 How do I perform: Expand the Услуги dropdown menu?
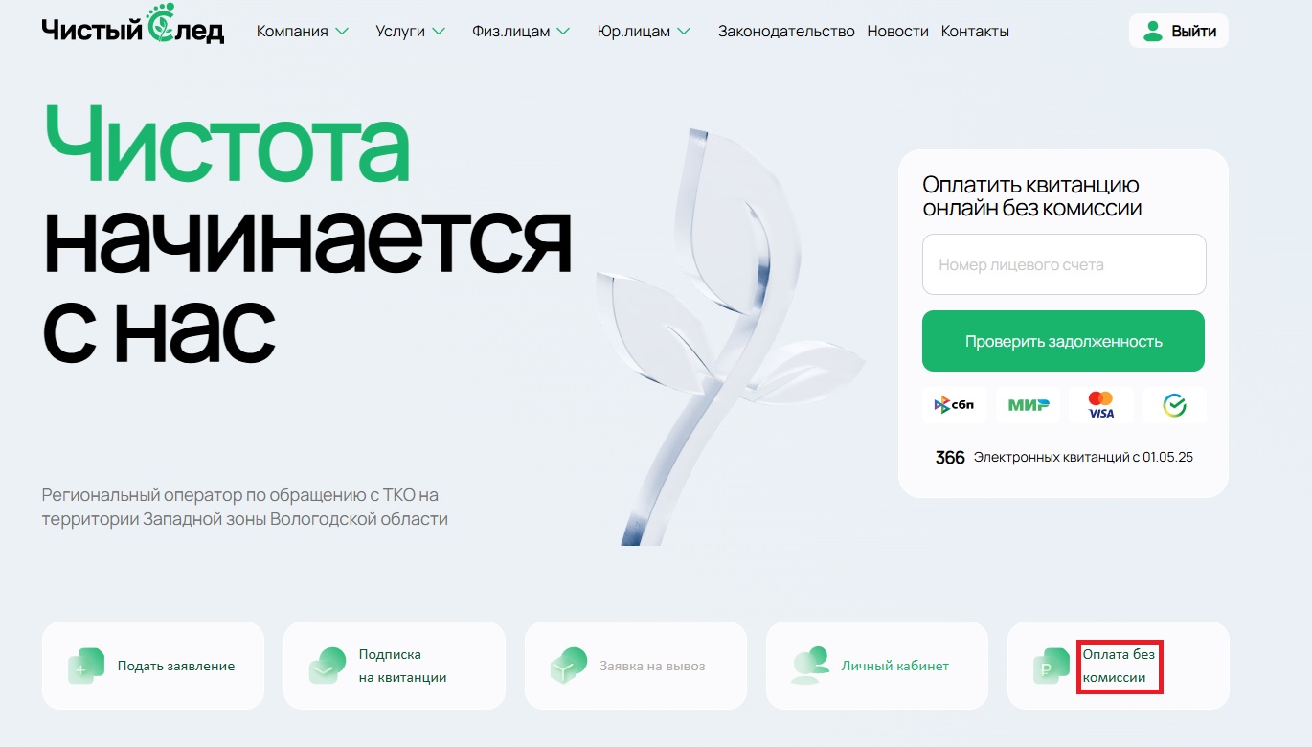pyautogui.click(x=411, y=32)
